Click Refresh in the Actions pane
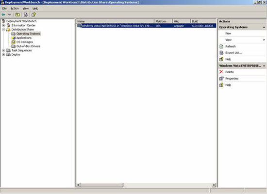Screen dimensions: 267x194 [231, 46]
